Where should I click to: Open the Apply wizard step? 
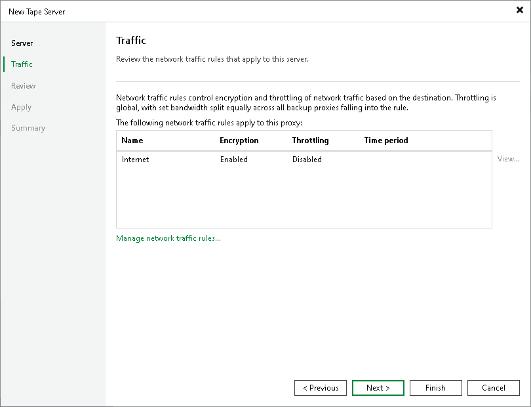[x=21, y=107]
